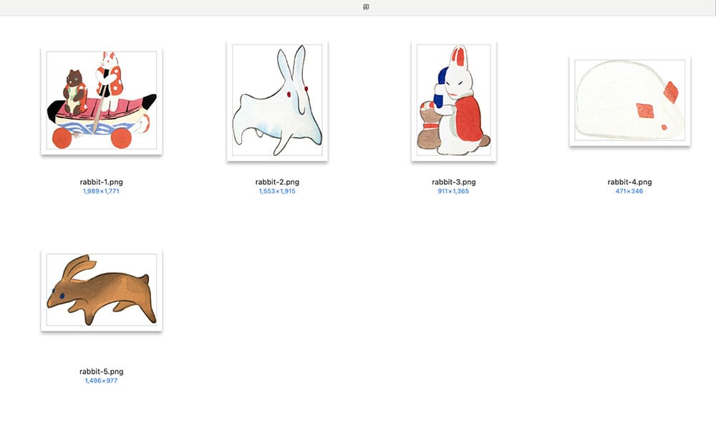716x436 pixels.
Task: Click the rabbit-2.png file name label
Action: point(277,183)
